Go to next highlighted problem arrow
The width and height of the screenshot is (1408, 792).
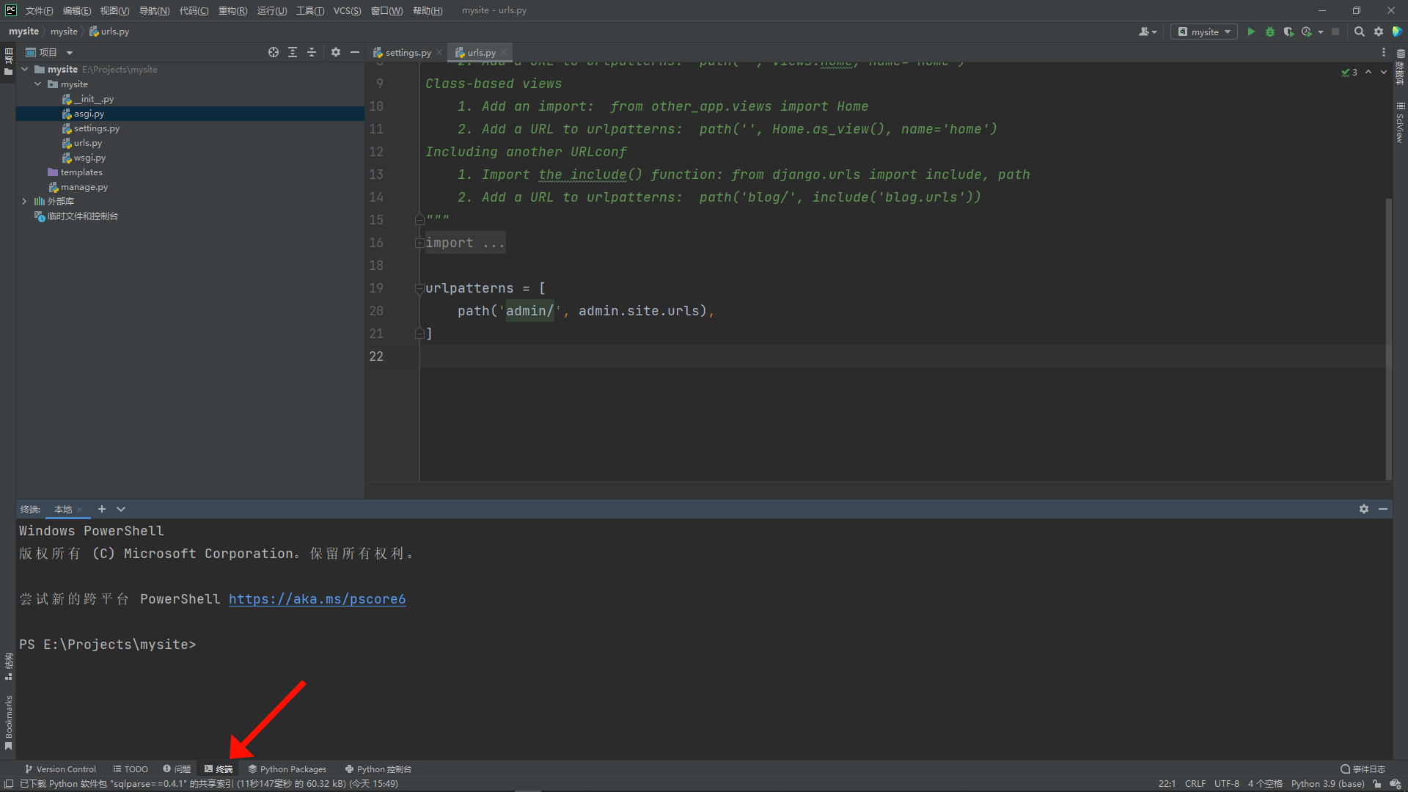point(1384,72)
